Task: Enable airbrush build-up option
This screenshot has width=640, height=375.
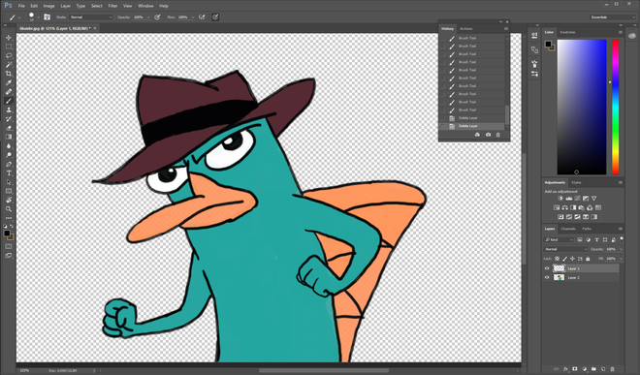Action: 202,17
